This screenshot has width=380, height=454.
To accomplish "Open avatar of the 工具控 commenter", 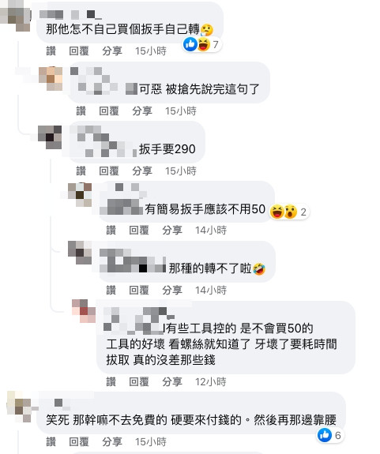I will (x=84, y=311).
